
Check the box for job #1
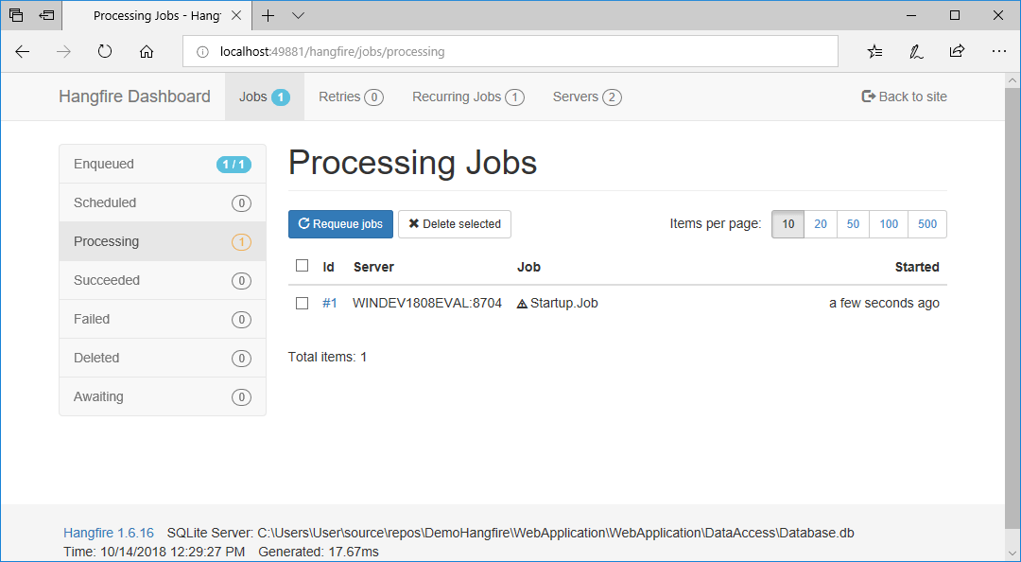[303, 303]
